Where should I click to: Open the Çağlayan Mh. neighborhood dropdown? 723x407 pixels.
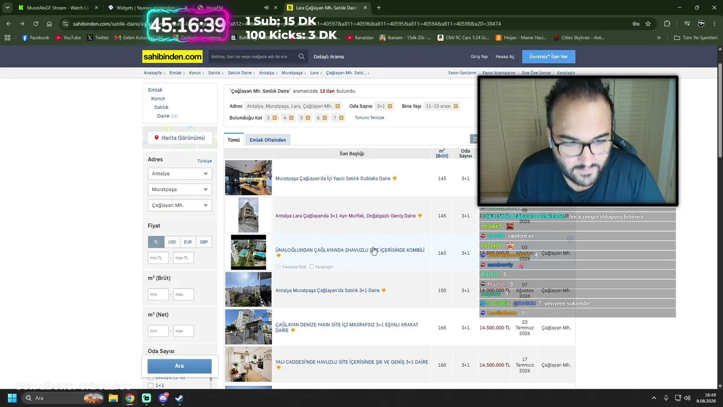click(x=180, y=205)
